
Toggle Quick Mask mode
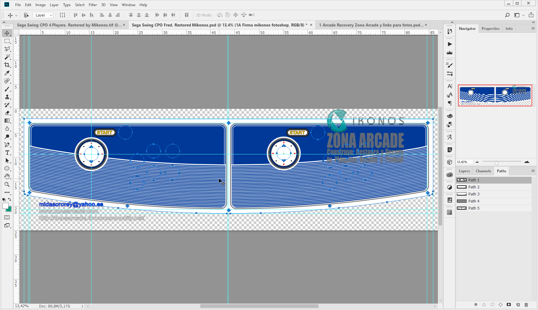(7, 217)
